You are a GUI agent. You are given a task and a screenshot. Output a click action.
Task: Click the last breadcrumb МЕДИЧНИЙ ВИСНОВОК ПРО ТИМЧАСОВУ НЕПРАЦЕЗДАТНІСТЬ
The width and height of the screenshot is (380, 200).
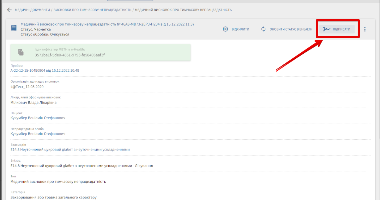[183, 10]
